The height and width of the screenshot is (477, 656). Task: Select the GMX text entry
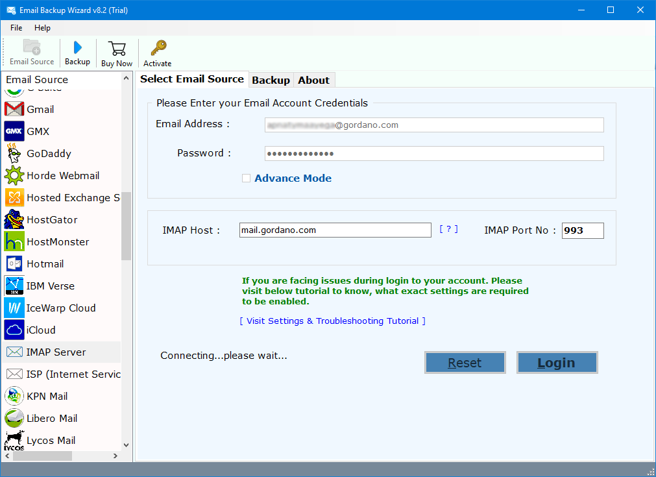coord(38,131)
